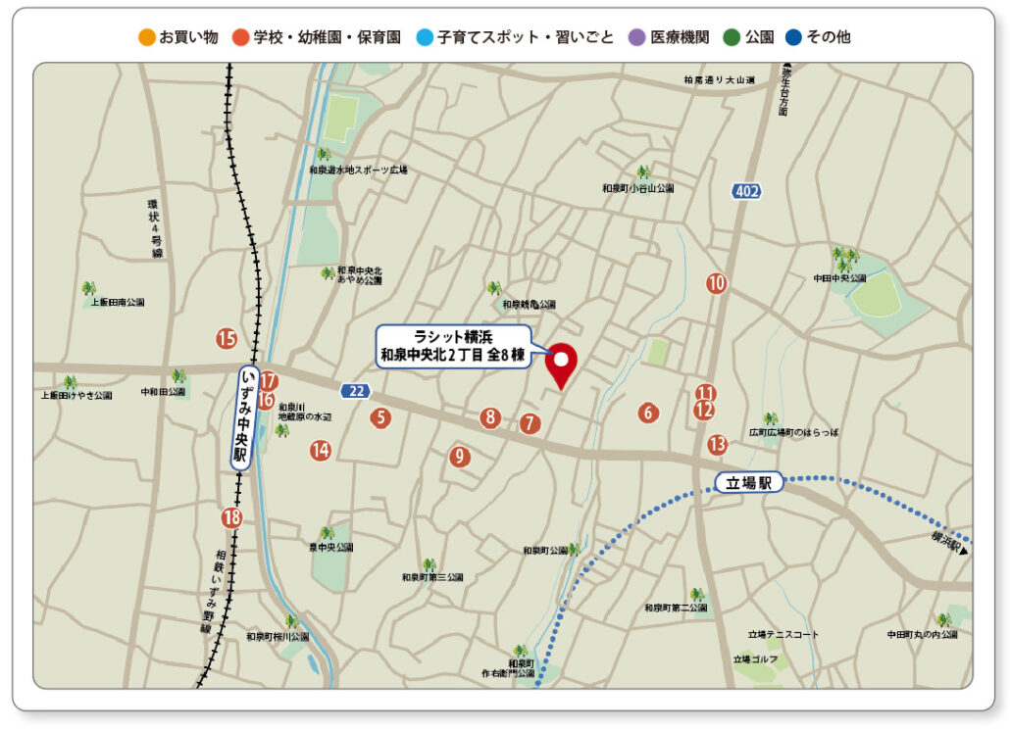Click tree icon above 中田町丸の内公園
1010x731 pixels.
(944, 620)
